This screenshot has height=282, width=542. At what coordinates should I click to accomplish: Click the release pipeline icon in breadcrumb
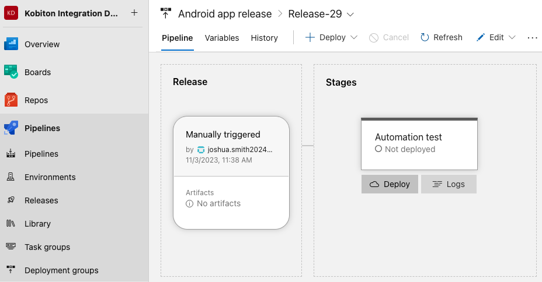pos(166,13)
